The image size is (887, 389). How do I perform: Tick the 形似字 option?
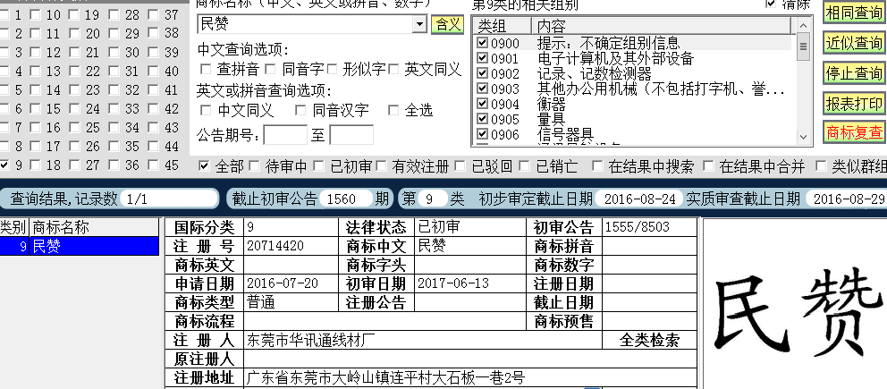tap(332, 70)
